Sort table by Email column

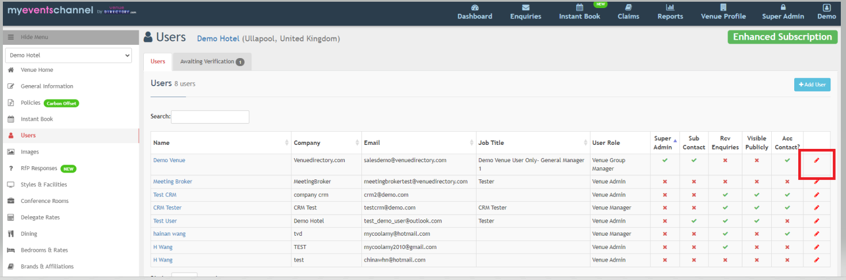click(418, 143)
